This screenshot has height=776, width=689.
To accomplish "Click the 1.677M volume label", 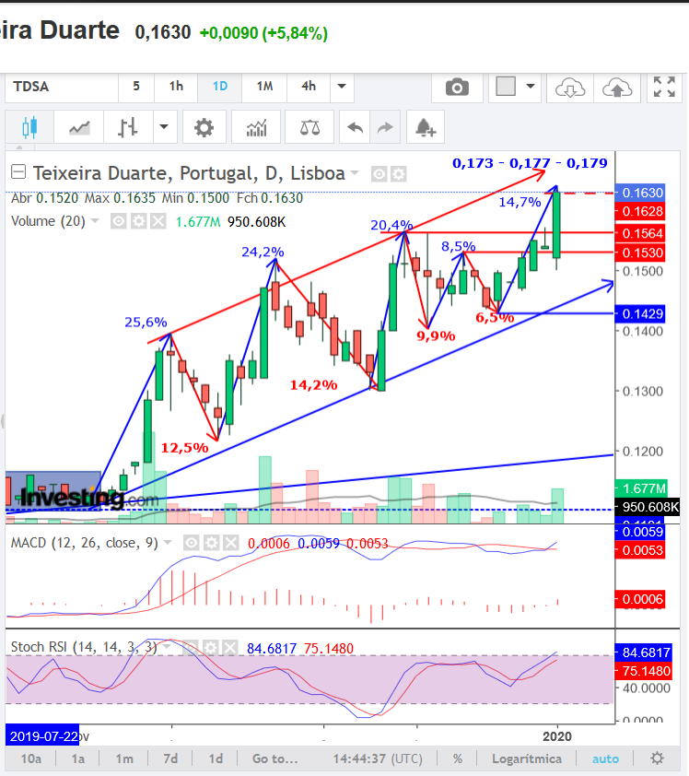I will (642, 488).
